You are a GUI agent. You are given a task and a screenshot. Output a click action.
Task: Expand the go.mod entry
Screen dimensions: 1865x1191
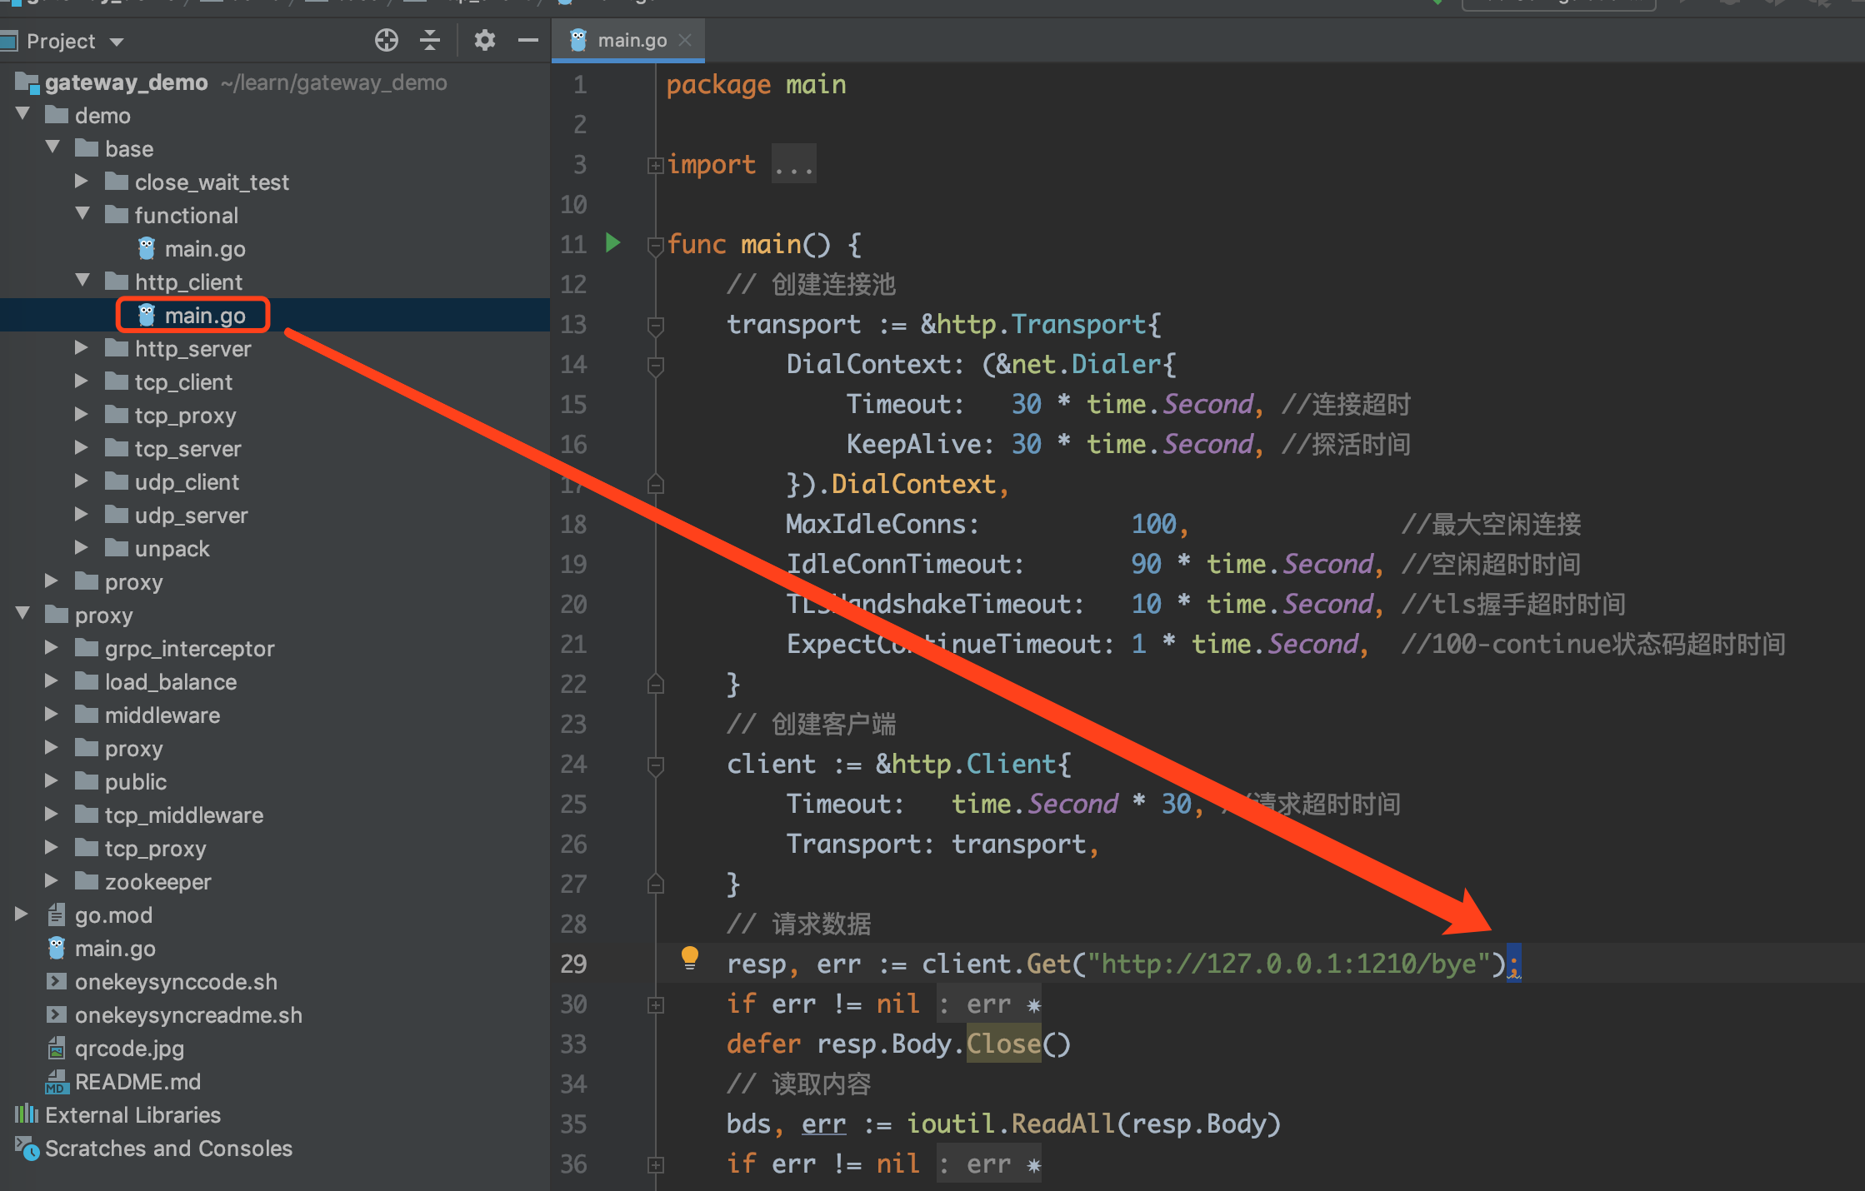click(x=22, y=914)
